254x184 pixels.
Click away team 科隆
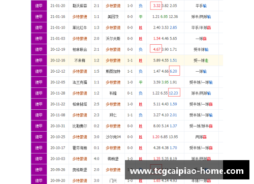pos(113,93)
